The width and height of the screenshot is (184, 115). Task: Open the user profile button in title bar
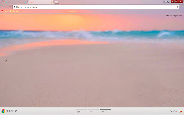pyautogui.click(x=166, y=1)
